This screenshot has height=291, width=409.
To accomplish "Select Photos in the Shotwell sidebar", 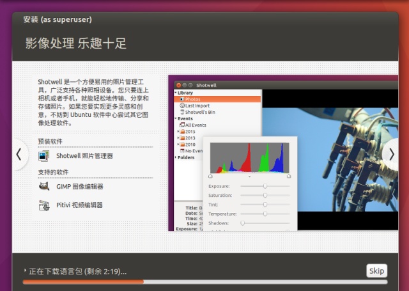I will coord(217,99).
